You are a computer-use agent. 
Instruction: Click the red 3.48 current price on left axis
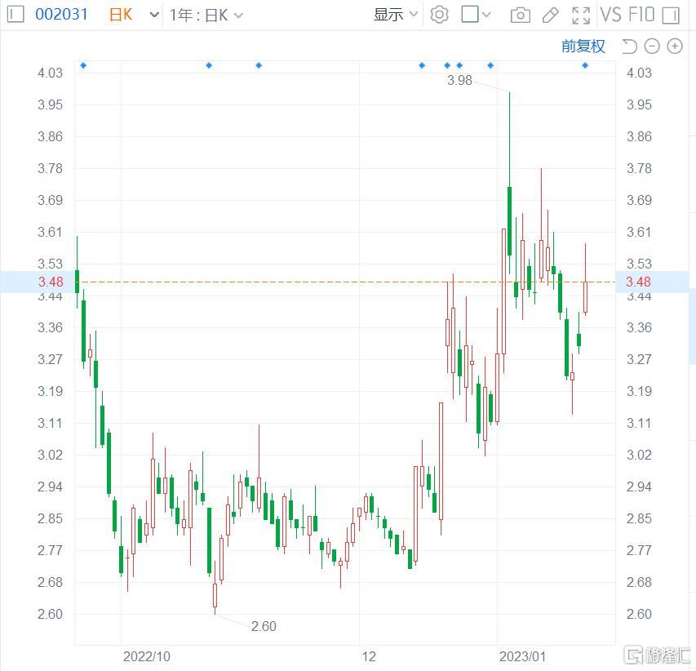click(51, 282)
